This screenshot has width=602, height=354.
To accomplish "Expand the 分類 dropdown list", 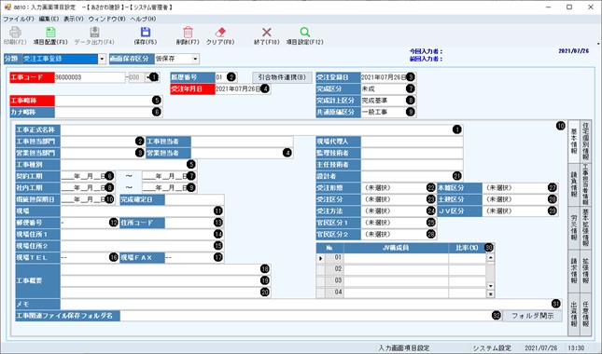I will (x=102, y=59).
